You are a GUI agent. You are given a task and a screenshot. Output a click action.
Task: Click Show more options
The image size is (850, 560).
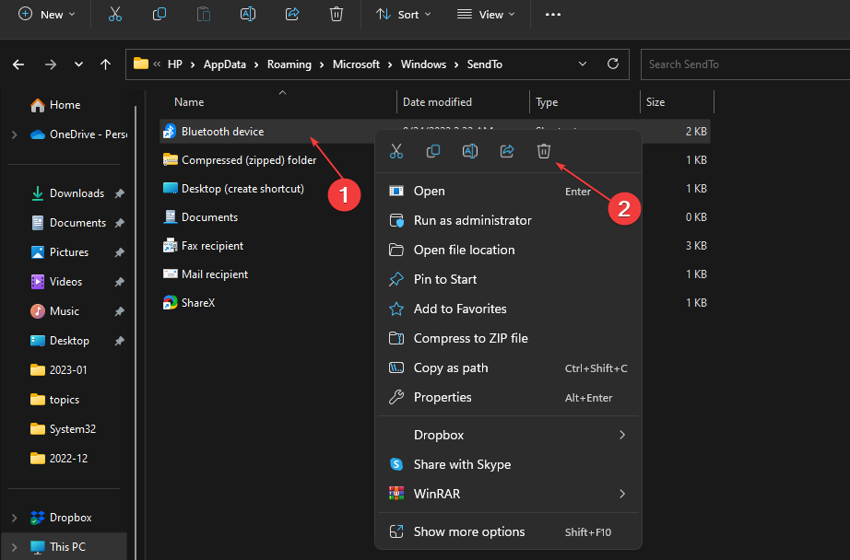pos(469,531)
